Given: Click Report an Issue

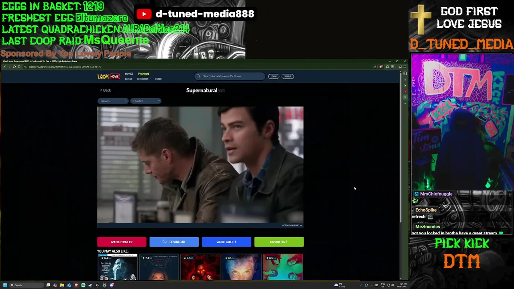Looking at the screenshot, I should (x=292, y=226).
